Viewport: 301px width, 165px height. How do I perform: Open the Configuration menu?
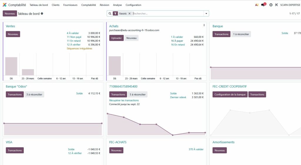(133, 5)
